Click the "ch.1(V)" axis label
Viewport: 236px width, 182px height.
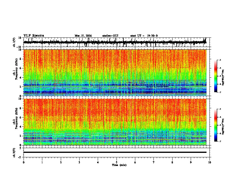(x=14, y=42)
